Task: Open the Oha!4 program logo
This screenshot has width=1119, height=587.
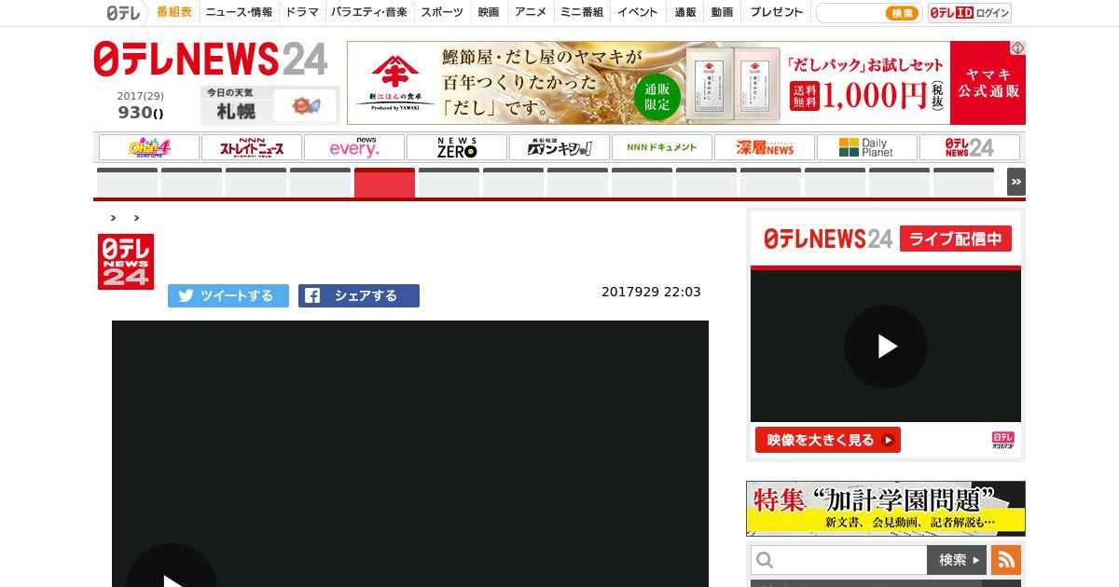Action: click(149, 147)
